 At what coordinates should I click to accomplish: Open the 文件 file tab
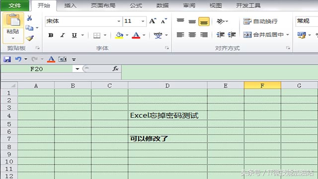(15, 5)
